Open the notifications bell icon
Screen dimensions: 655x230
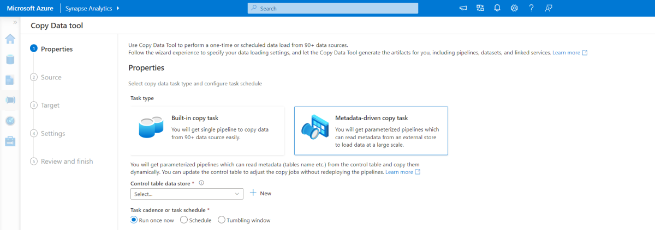(x=497, y=8)
